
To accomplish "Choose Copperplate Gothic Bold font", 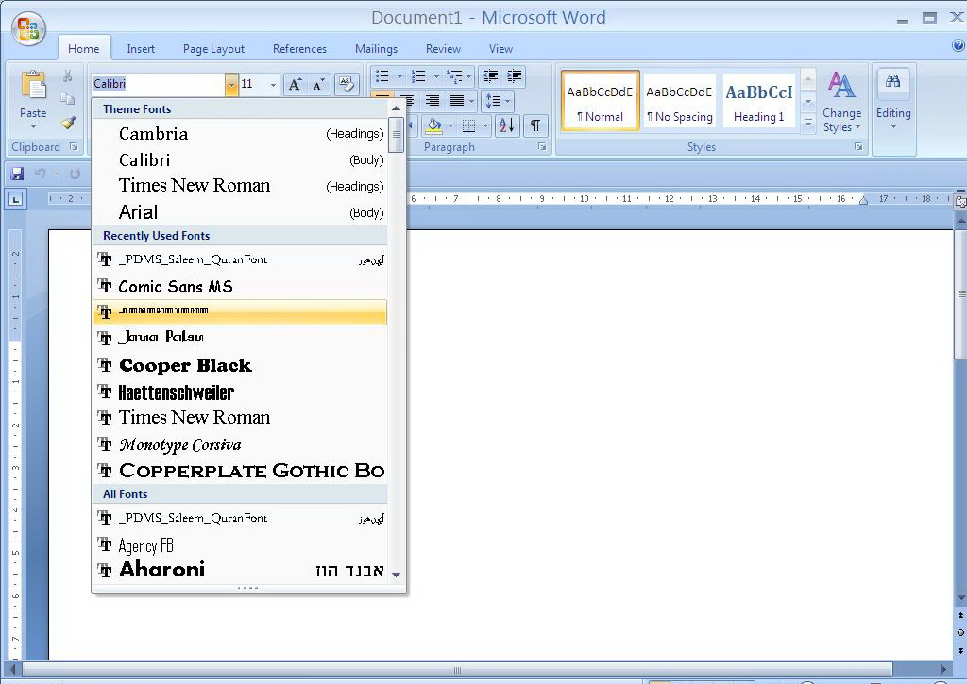I will [240, 471].
